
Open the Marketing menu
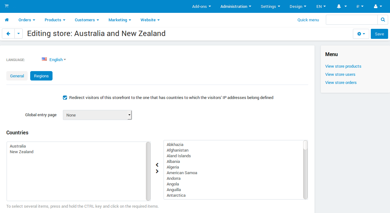point(120,20)
